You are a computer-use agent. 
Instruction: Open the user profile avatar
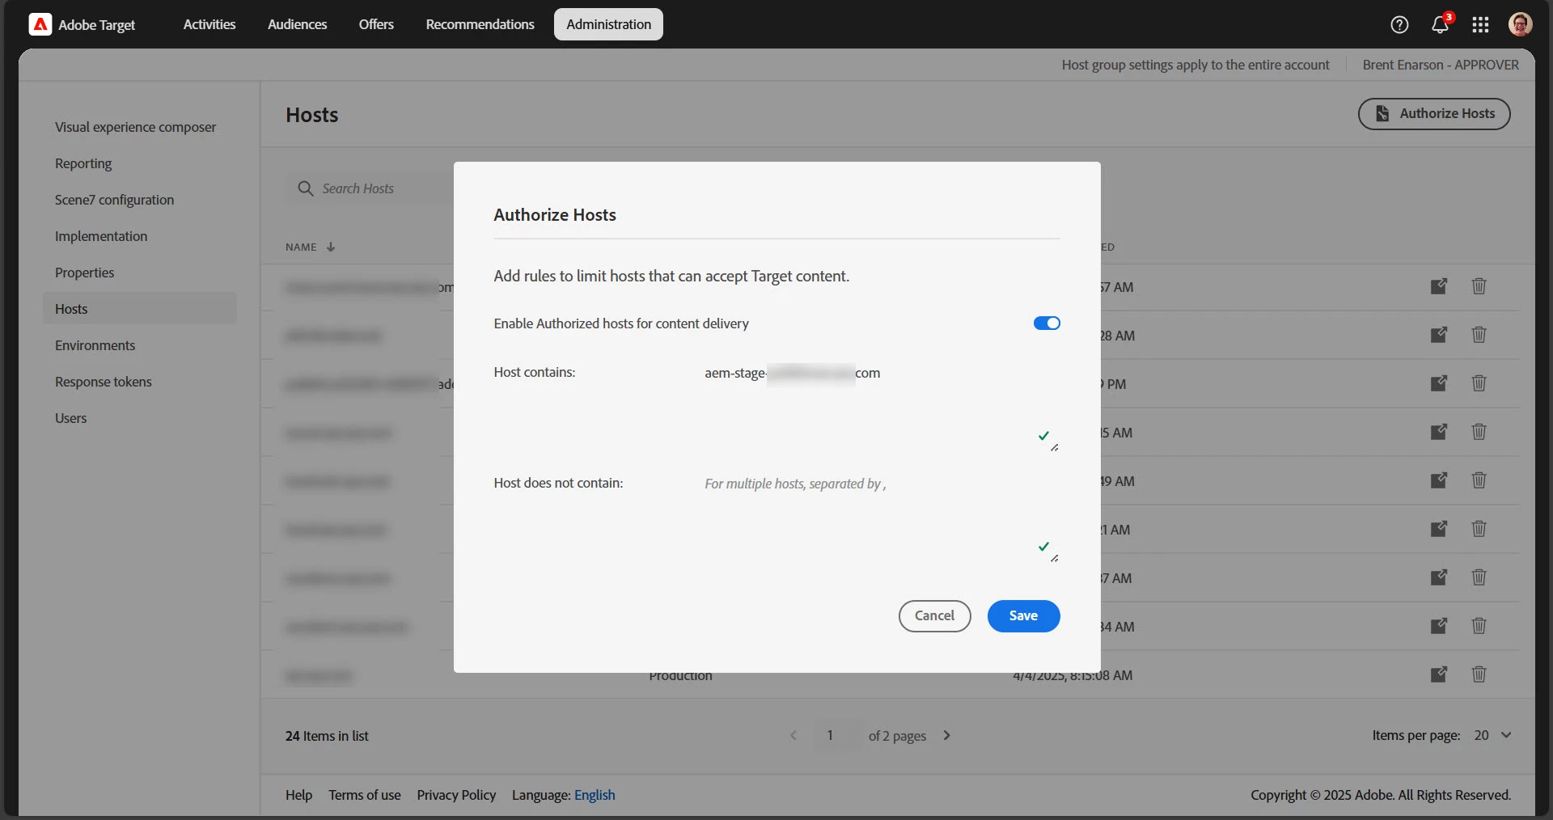click(x=1521, y=24)
